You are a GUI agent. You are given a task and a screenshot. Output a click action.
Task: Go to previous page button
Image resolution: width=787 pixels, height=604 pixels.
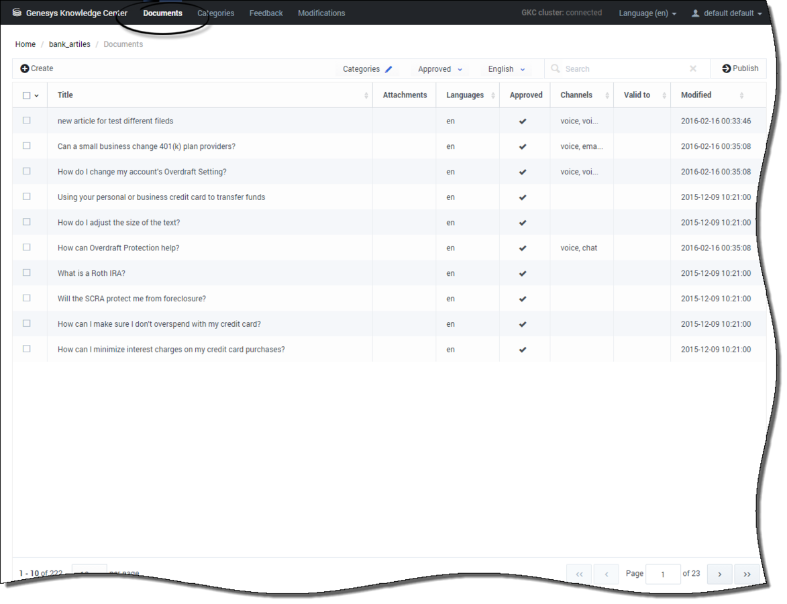(607, 574)
